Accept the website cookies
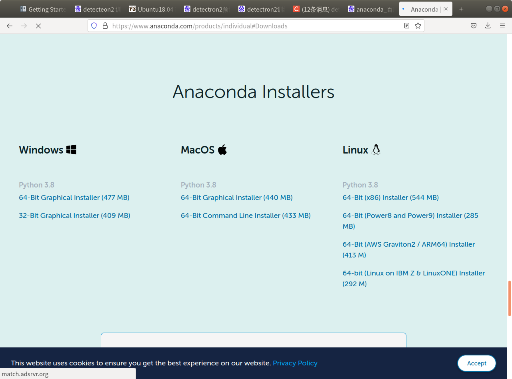512x379 pixels. [x=477, y=363]
